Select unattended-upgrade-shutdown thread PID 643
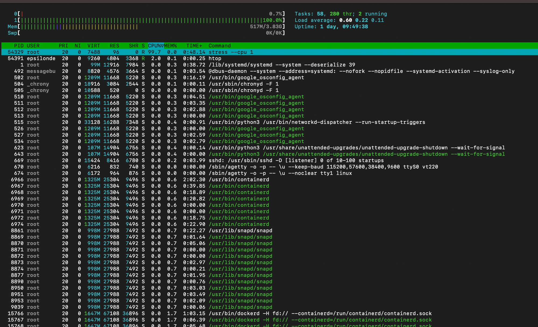538x327 pixels. (x=270, y=154)
